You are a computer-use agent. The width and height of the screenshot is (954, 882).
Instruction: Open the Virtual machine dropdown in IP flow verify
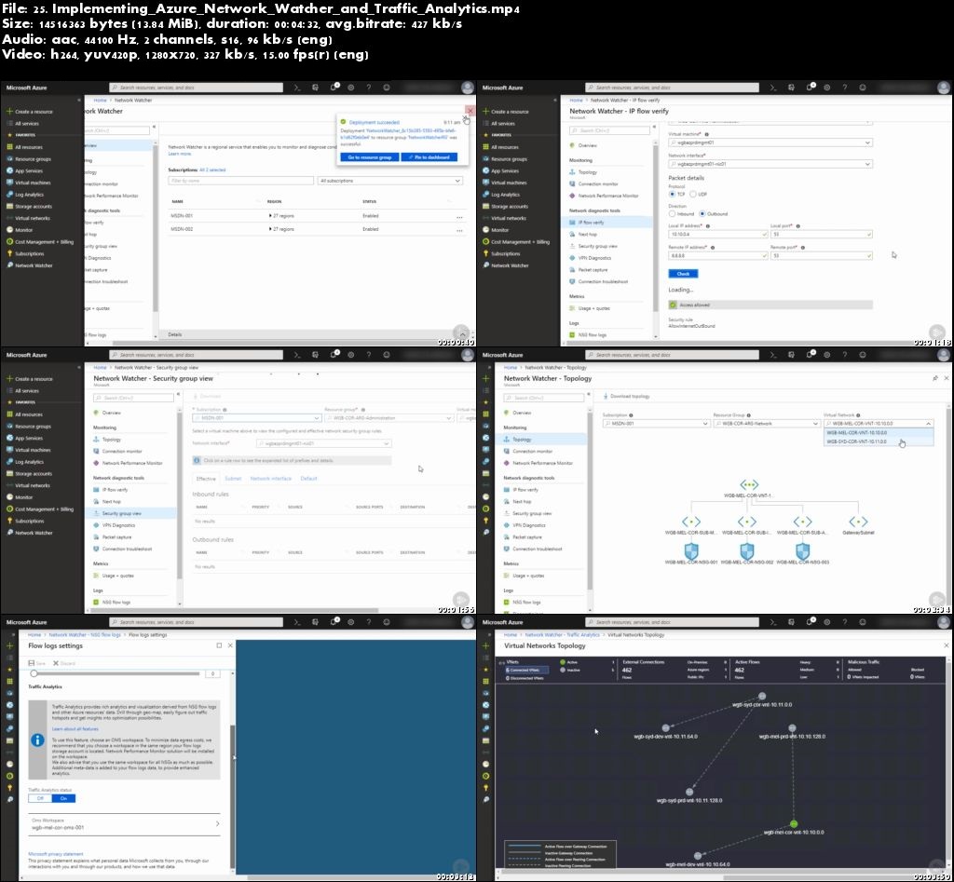[770, 142]
